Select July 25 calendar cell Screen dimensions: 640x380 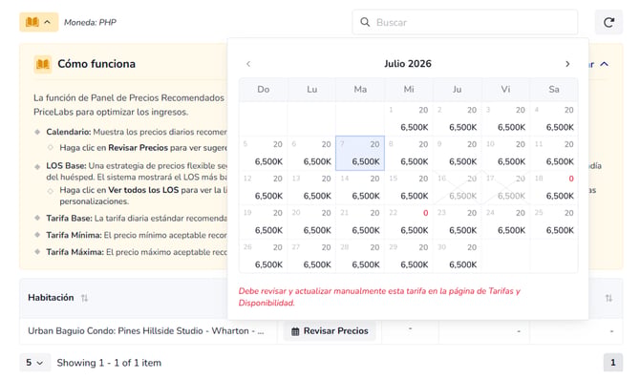click(x=554, y=222)
